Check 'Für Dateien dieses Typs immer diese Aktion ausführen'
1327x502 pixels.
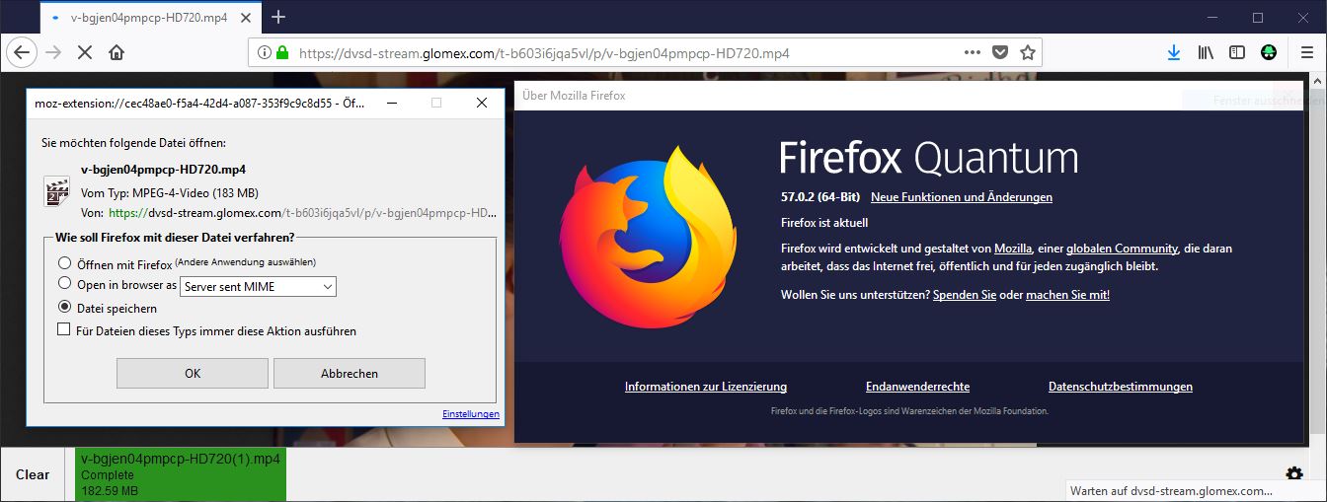point(65,330)
